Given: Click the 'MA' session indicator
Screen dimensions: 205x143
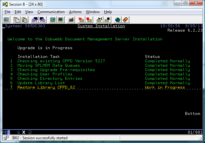Looking at the screenshot, I should point(5,132).
